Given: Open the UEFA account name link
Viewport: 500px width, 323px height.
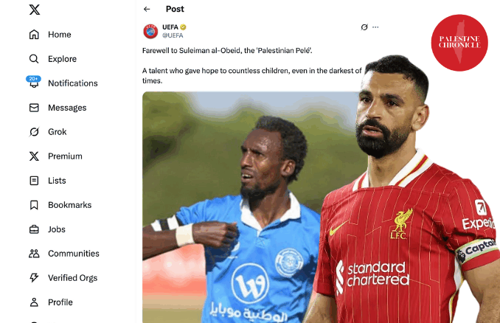Looking at the screenshot, I should coord(170,27).
